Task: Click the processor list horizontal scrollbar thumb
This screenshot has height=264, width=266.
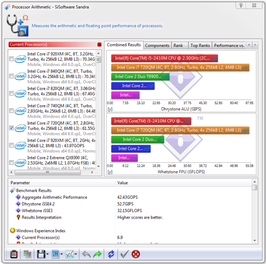Action: pyautogui.click(x=47, y=172)
